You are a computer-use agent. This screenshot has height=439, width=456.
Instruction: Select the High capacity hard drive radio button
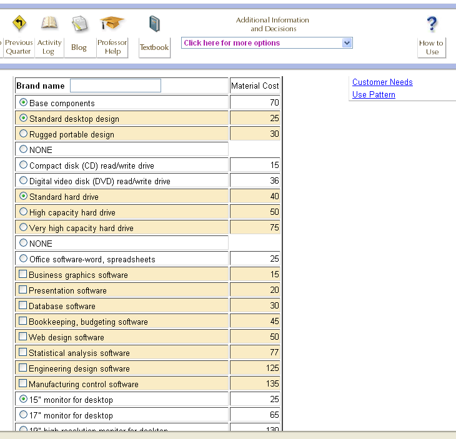[x=23, y=212]
